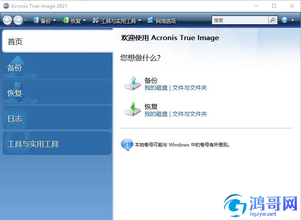The image size is (301, 220).
Task: Select the 首页 sidebar tab
Action: (x=57, y=41)
